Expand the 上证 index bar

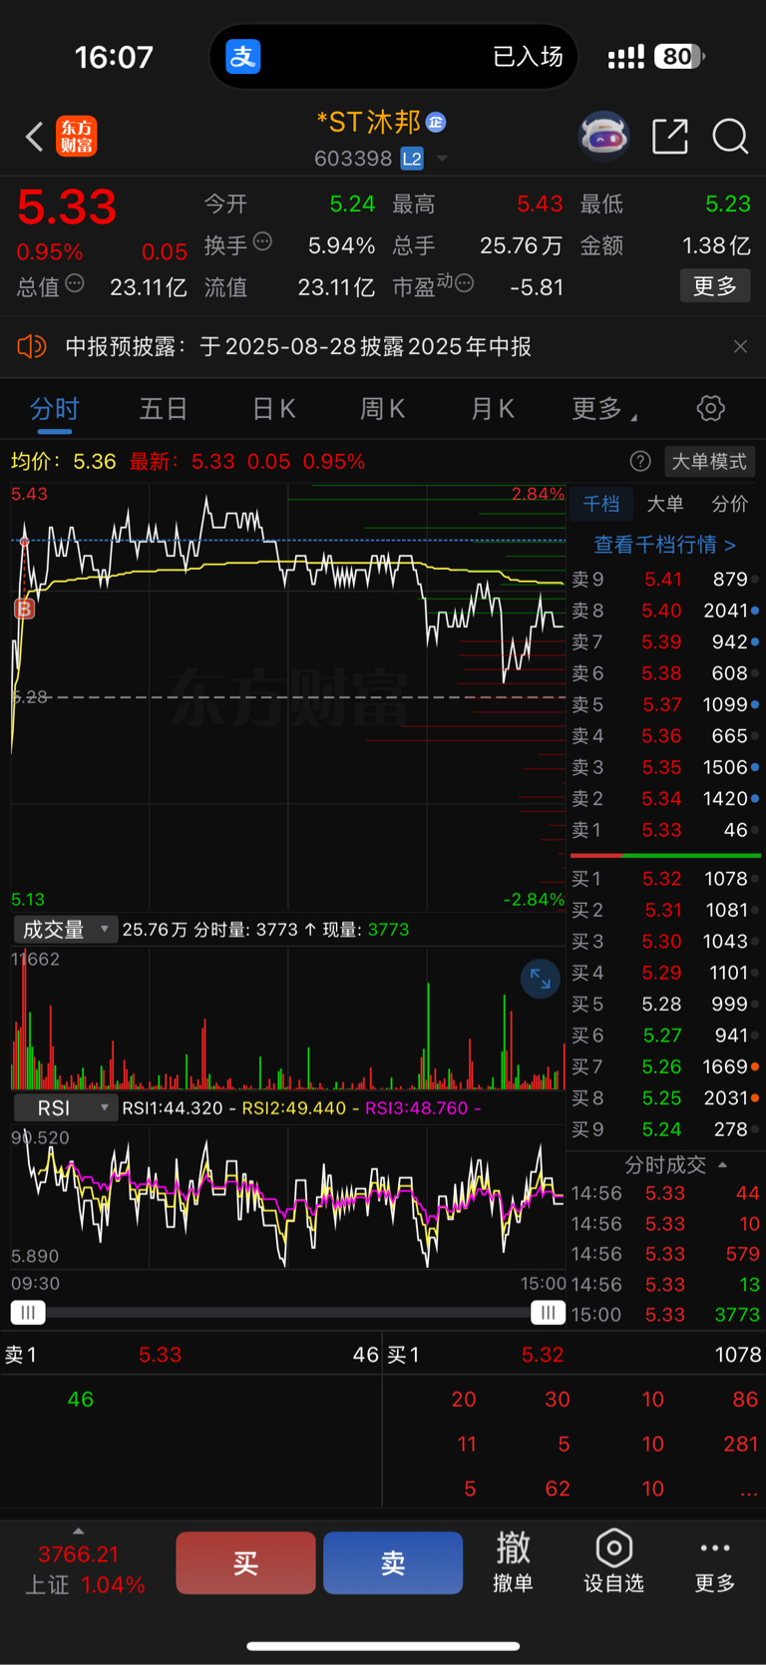[x=79, y=1531]
